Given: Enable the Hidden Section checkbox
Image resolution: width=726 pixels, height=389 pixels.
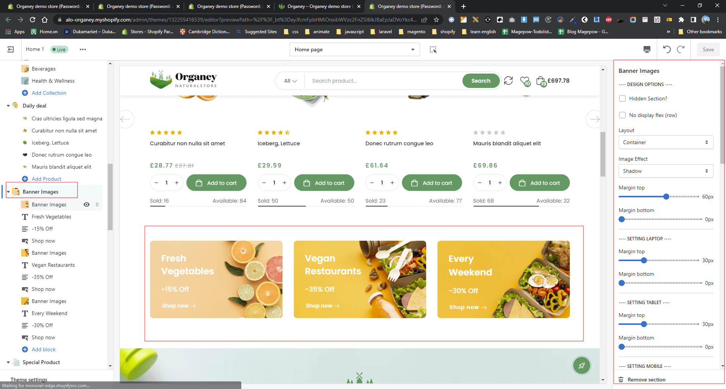Looking at the screenshot, I should [x=622, y=98].
